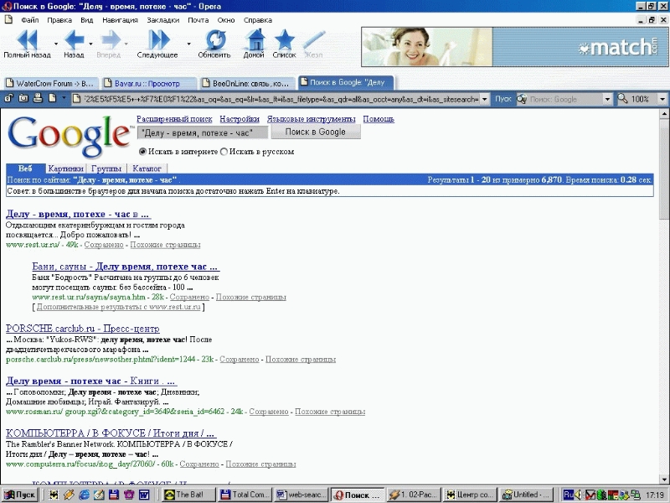
Task: Open The Bat! from the taskbar
Action: (188, 495)
